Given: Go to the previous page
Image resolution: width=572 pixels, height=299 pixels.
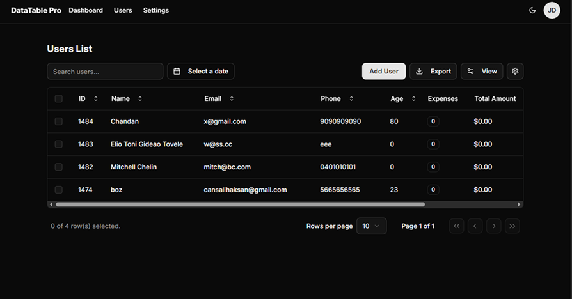Looking at the screenshot, I should point(475,226).
